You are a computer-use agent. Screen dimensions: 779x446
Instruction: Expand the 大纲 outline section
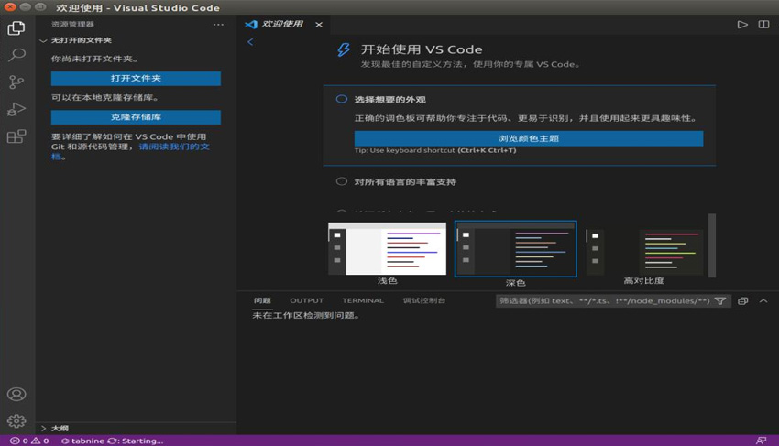(x=55, y=428)
